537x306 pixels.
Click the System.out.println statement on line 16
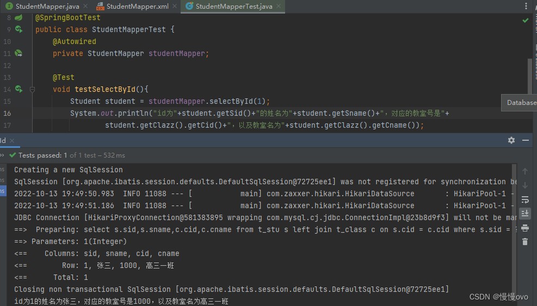(260, 113)
